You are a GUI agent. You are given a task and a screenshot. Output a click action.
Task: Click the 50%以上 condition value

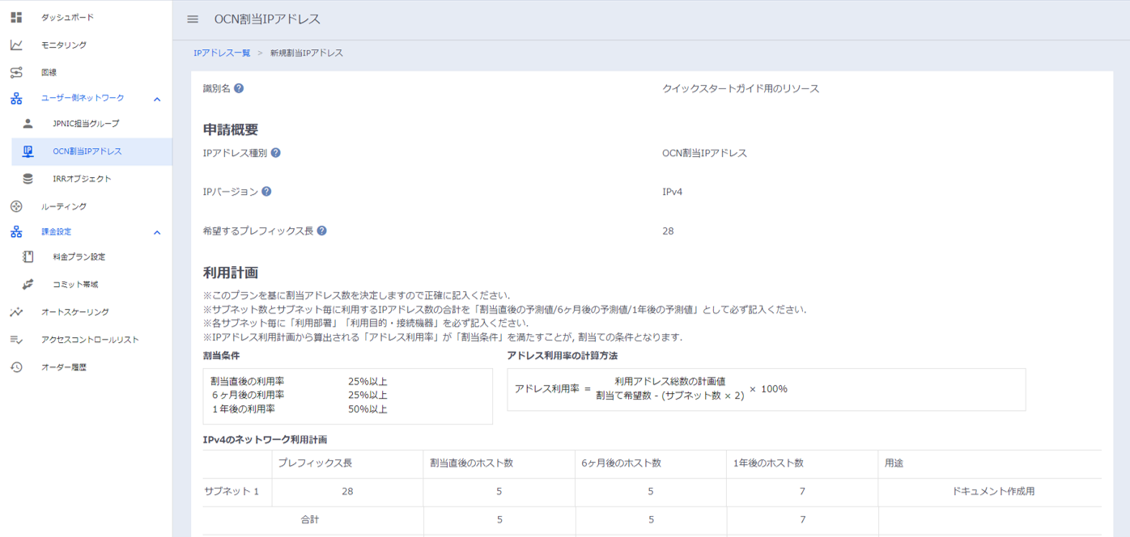[367, 409]
